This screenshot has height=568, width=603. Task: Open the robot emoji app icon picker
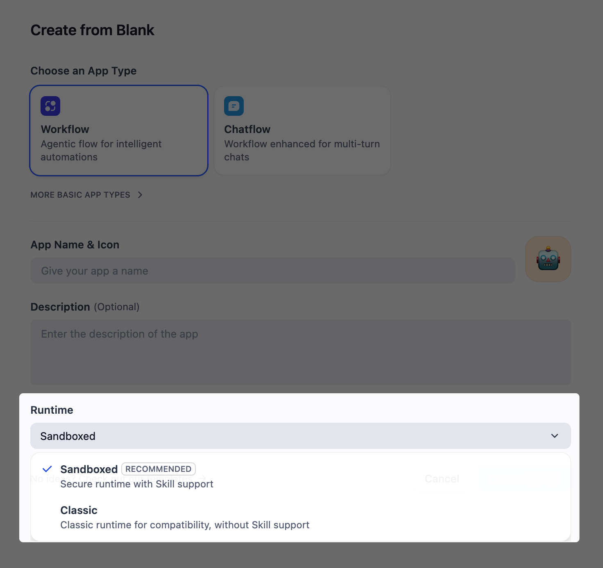click(x=548, y=259)
